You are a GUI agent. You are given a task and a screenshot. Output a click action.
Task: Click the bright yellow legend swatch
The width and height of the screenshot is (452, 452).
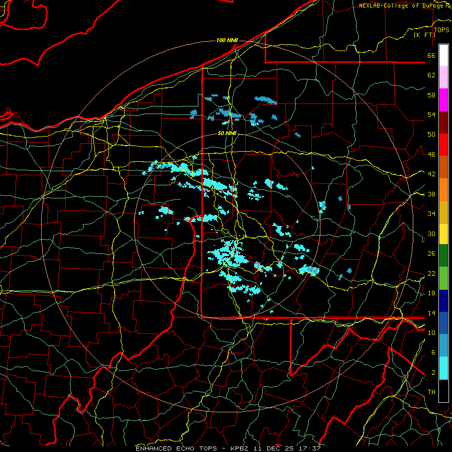pyautogui.click(x=443, y=234)
